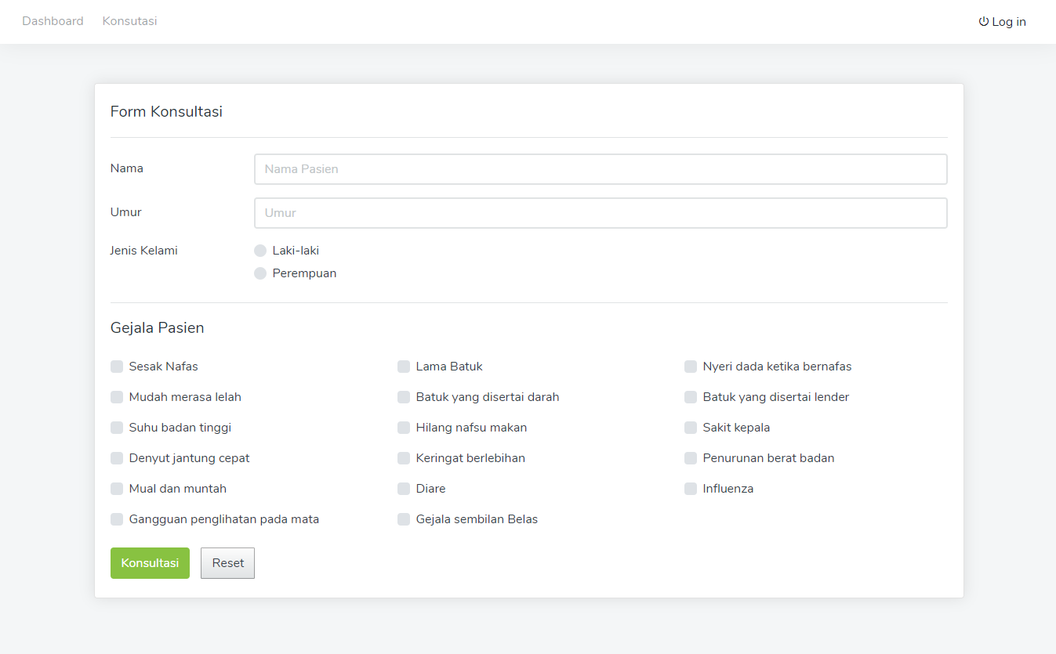1056x654 pixels.
Task: Tick the Lama Batuk checkbox
Action: pyautogui.click(x=404, y=367)
